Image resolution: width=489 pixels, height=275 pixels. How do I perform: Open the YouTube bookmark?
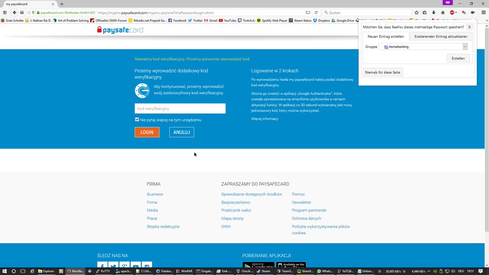click(227, 20)
